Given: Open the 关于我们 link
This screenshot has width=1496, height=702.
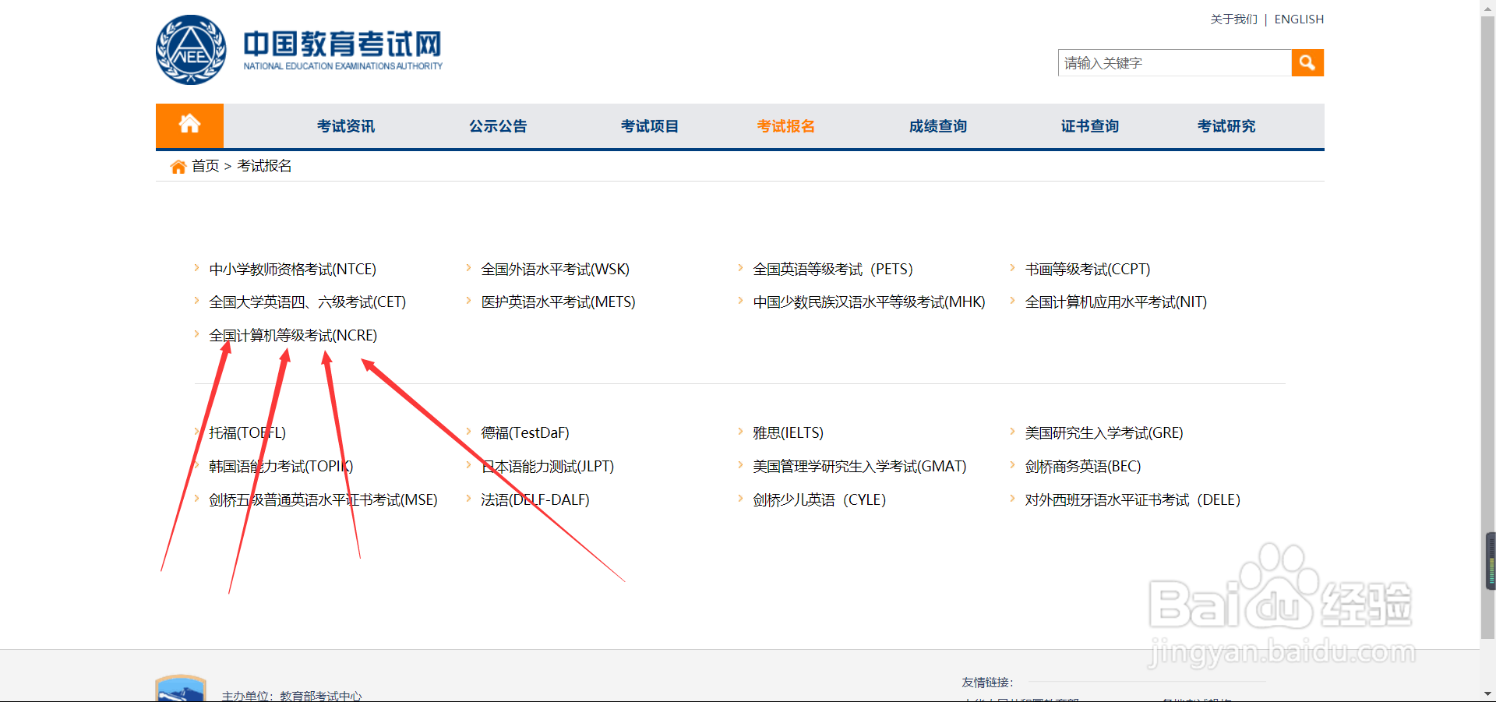Looking at the screenshot, I should click(x=1233, y=19).
